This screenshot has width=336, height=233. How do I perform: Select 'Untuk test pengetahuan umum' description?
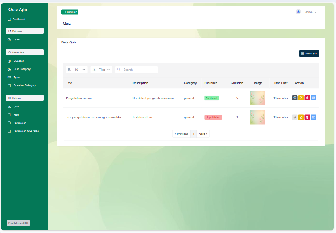pyautogui.click(x=153, y=98)
